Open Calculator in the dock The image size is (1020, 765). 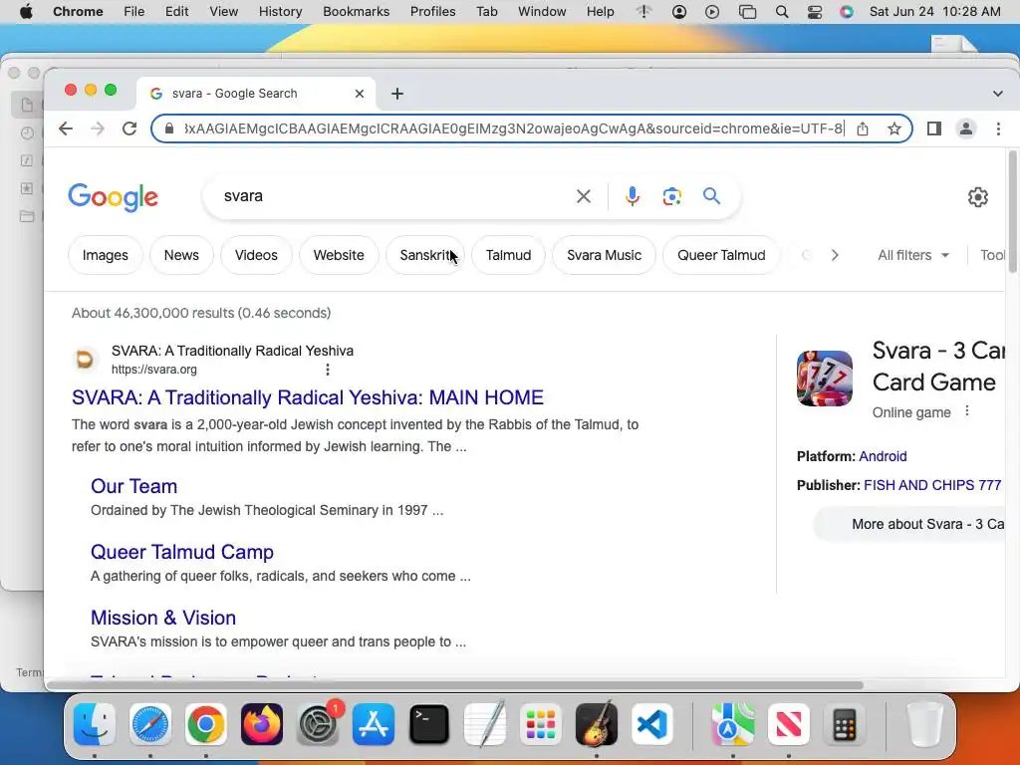[x=845, y=724]
